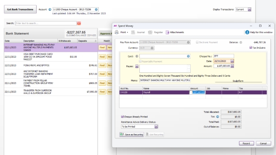This screenshot has width=276, height=155.
Task: Click the Payroll name cell
Action: [166, 92]
